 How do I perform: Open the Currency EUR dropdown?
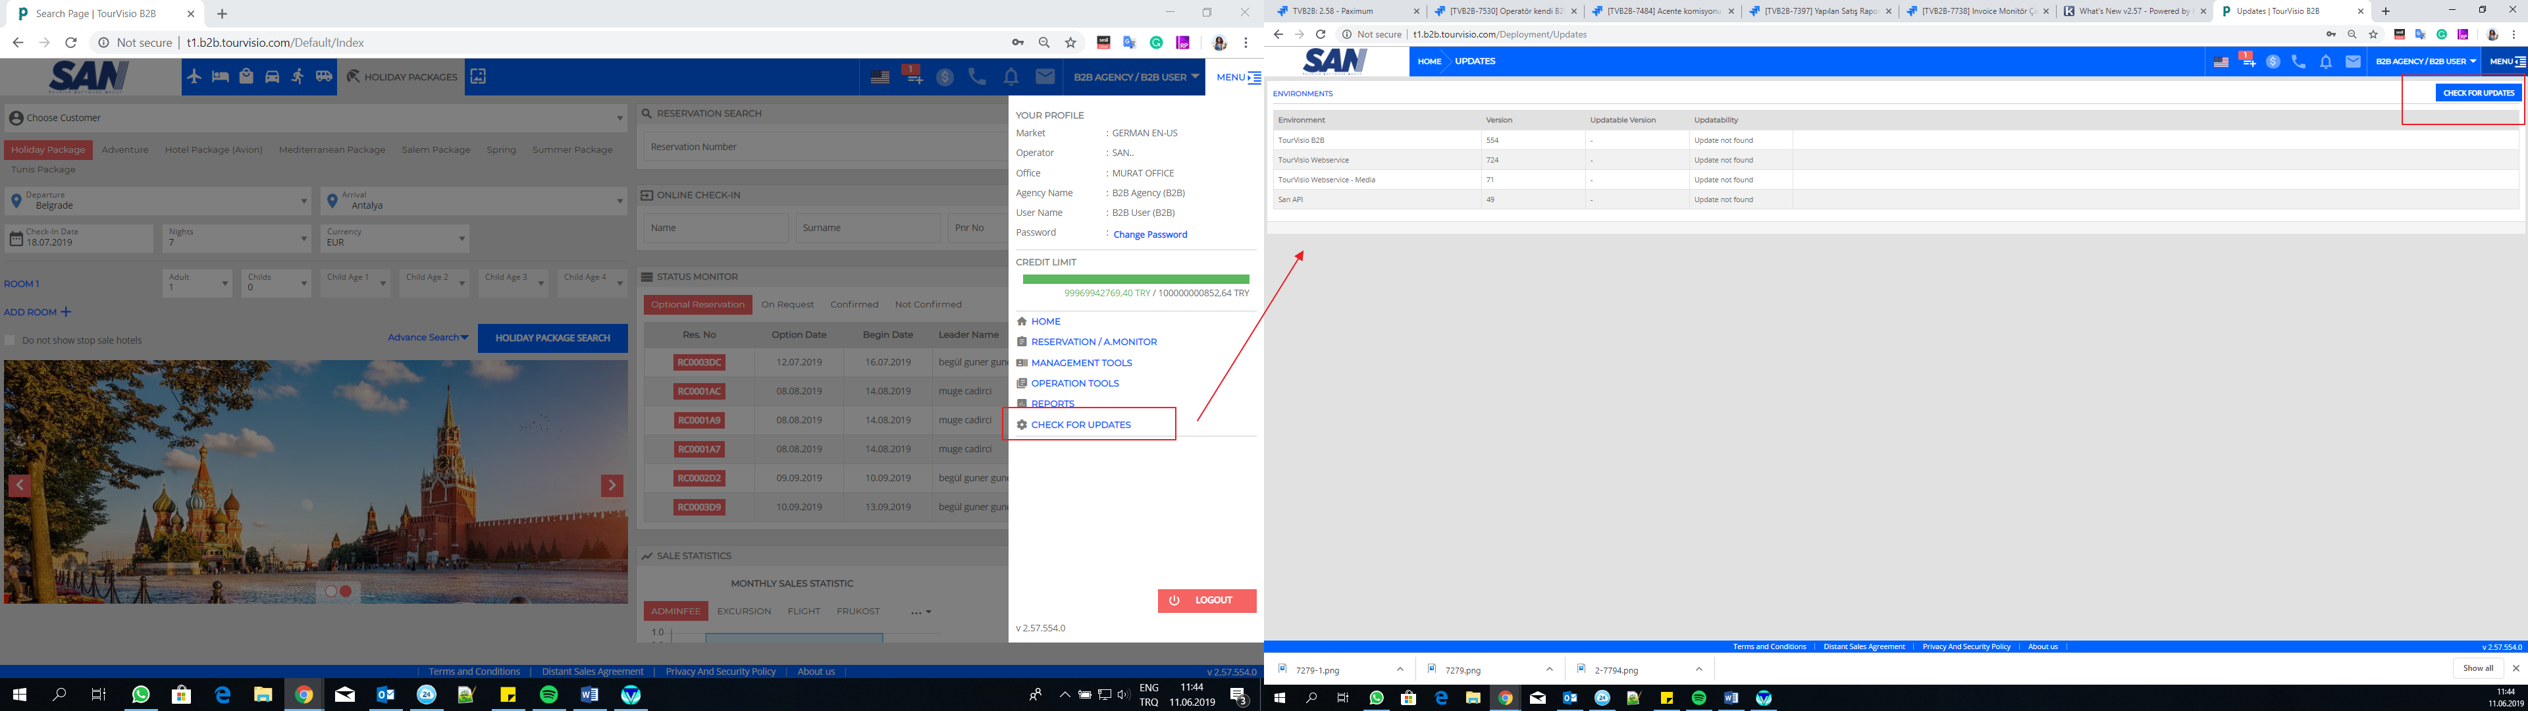[394, 238]
